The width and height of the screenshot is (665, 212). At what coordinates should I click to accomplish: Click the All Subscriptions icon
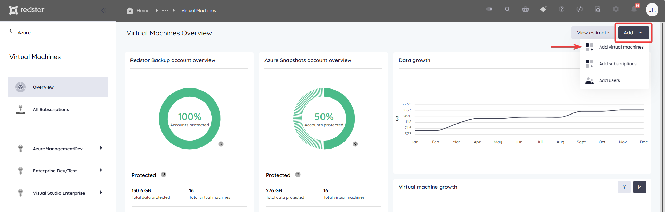21,110
